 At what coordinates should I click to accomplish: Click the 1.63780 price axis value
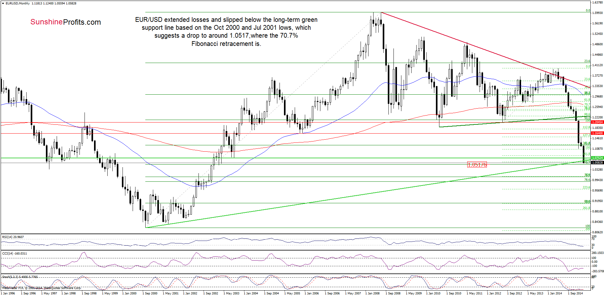(597, 3)
